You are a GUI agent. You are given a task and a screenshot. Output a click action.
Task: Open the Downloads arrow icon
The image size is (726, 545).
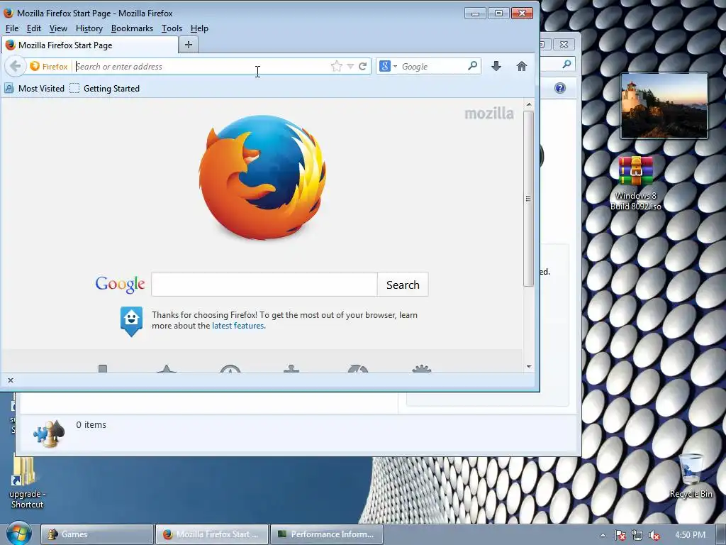[x=496, y=66]
